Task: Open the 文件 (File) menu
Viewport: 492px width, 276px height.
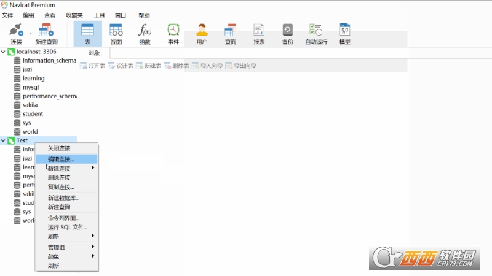Action: pos(7,15)
